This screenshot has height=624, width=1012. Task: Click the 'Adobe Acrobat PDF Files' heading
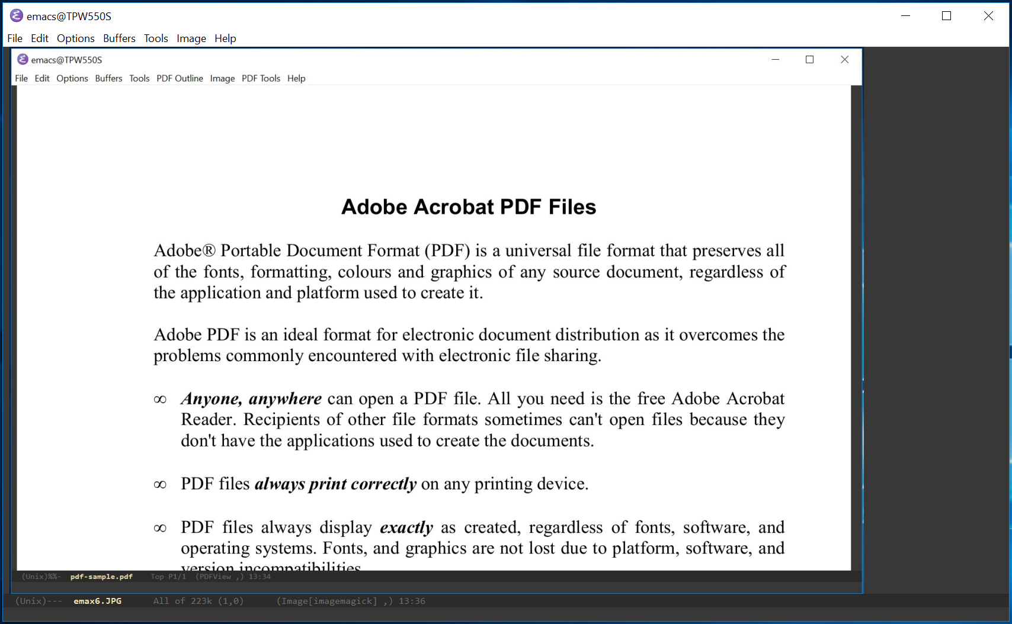click(x=469, y=207)
